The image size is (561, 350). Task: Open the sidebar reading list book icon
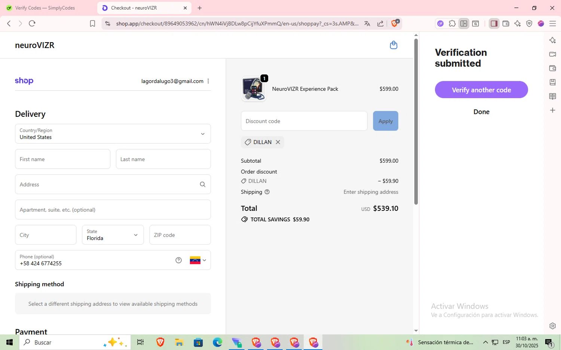tap(552, 96)
